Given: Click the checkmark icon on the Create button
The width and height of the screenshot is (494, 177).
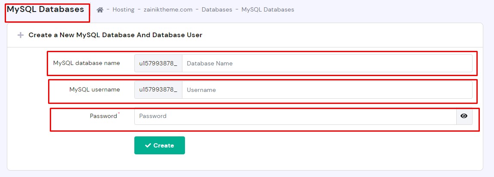Looking at the screenshot, I should point(148,145).
